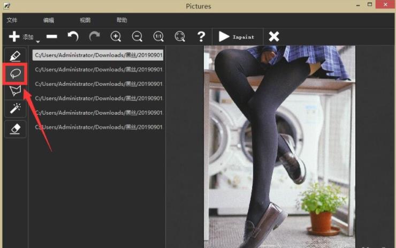Redo the previous action
Screen dimensions: 396x248
pyautogui.click(x=94, y=36)
